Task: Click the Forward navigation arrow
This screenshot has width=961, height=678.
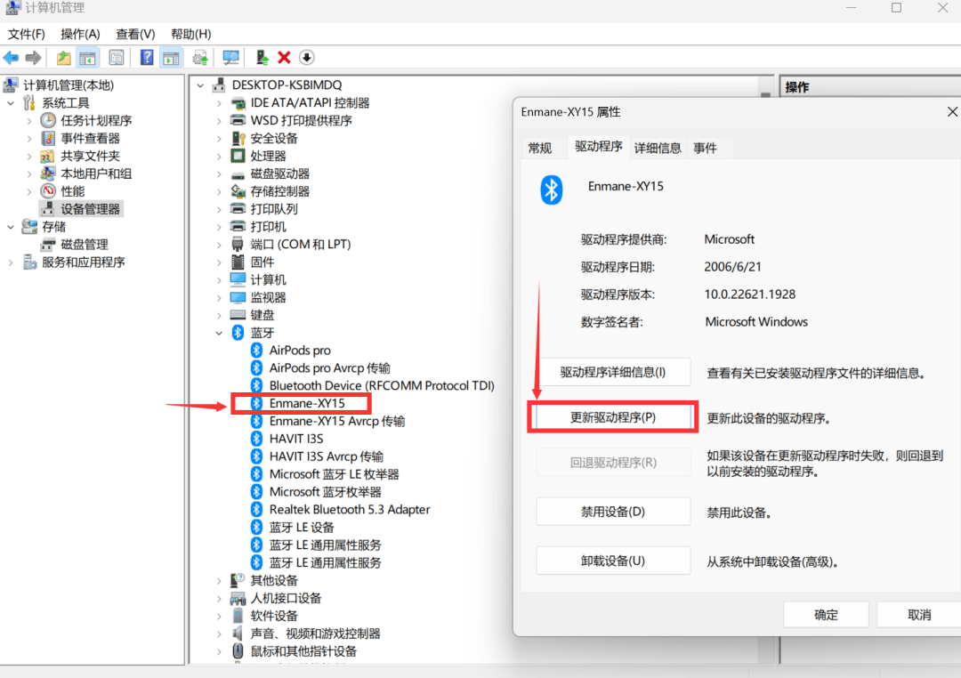Action: coord(33,57)
